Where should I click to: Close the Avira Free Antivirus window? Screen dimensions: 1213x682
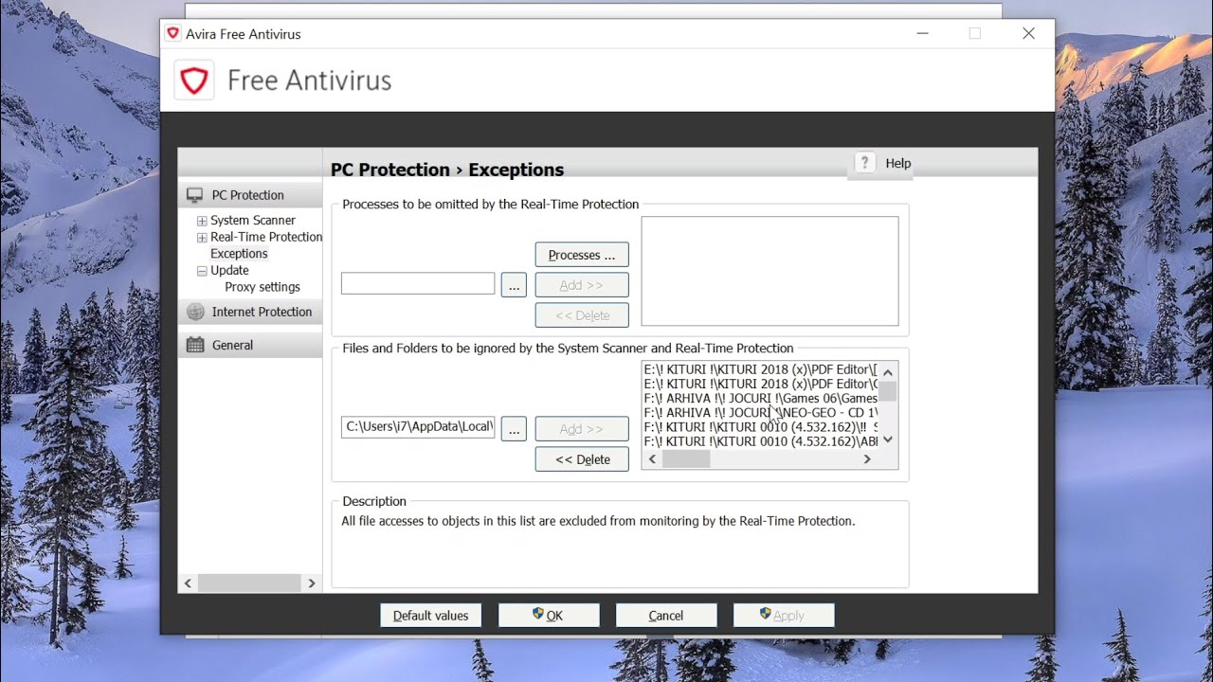pos(1028,33)
